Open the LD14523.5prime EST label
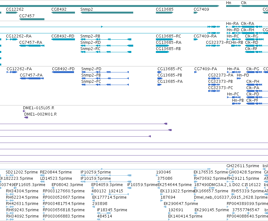This screenshot has width=268, height=221. (x=56, y=178)
